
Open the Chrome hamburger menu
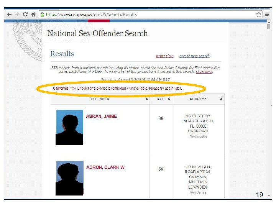[267, 15]
